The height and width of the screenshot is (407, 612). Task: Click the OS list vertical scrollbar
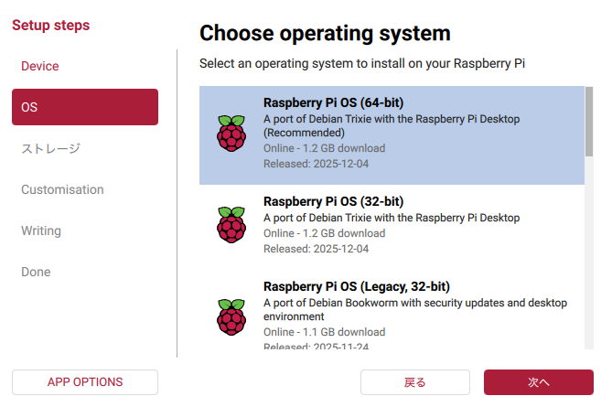tap(589, 119)
